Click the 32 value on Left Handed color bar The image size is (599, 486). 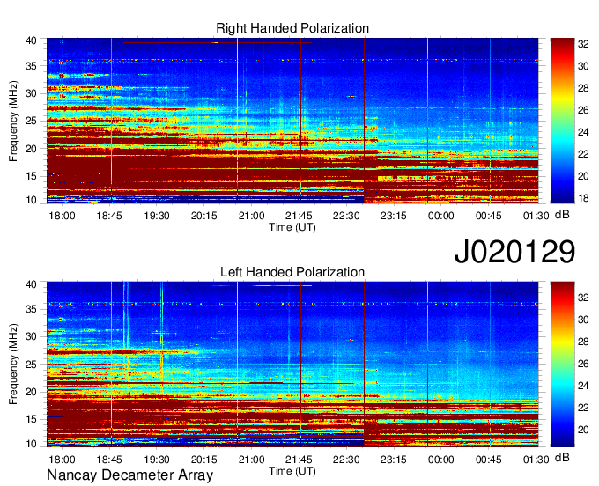pyautogui.click(x=583, y=298)
